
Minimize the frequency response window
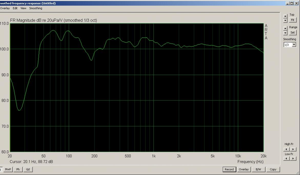pyautogui.click(x=288, y=3)
